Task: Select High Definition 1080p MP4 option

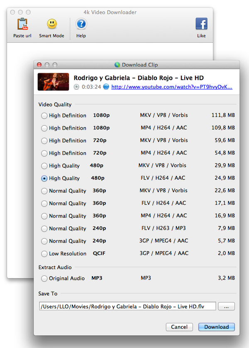Action: [44, 128]
